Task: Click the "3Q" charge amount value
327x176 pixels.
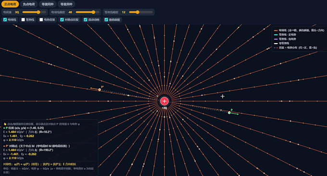Action: click(17, 12)
